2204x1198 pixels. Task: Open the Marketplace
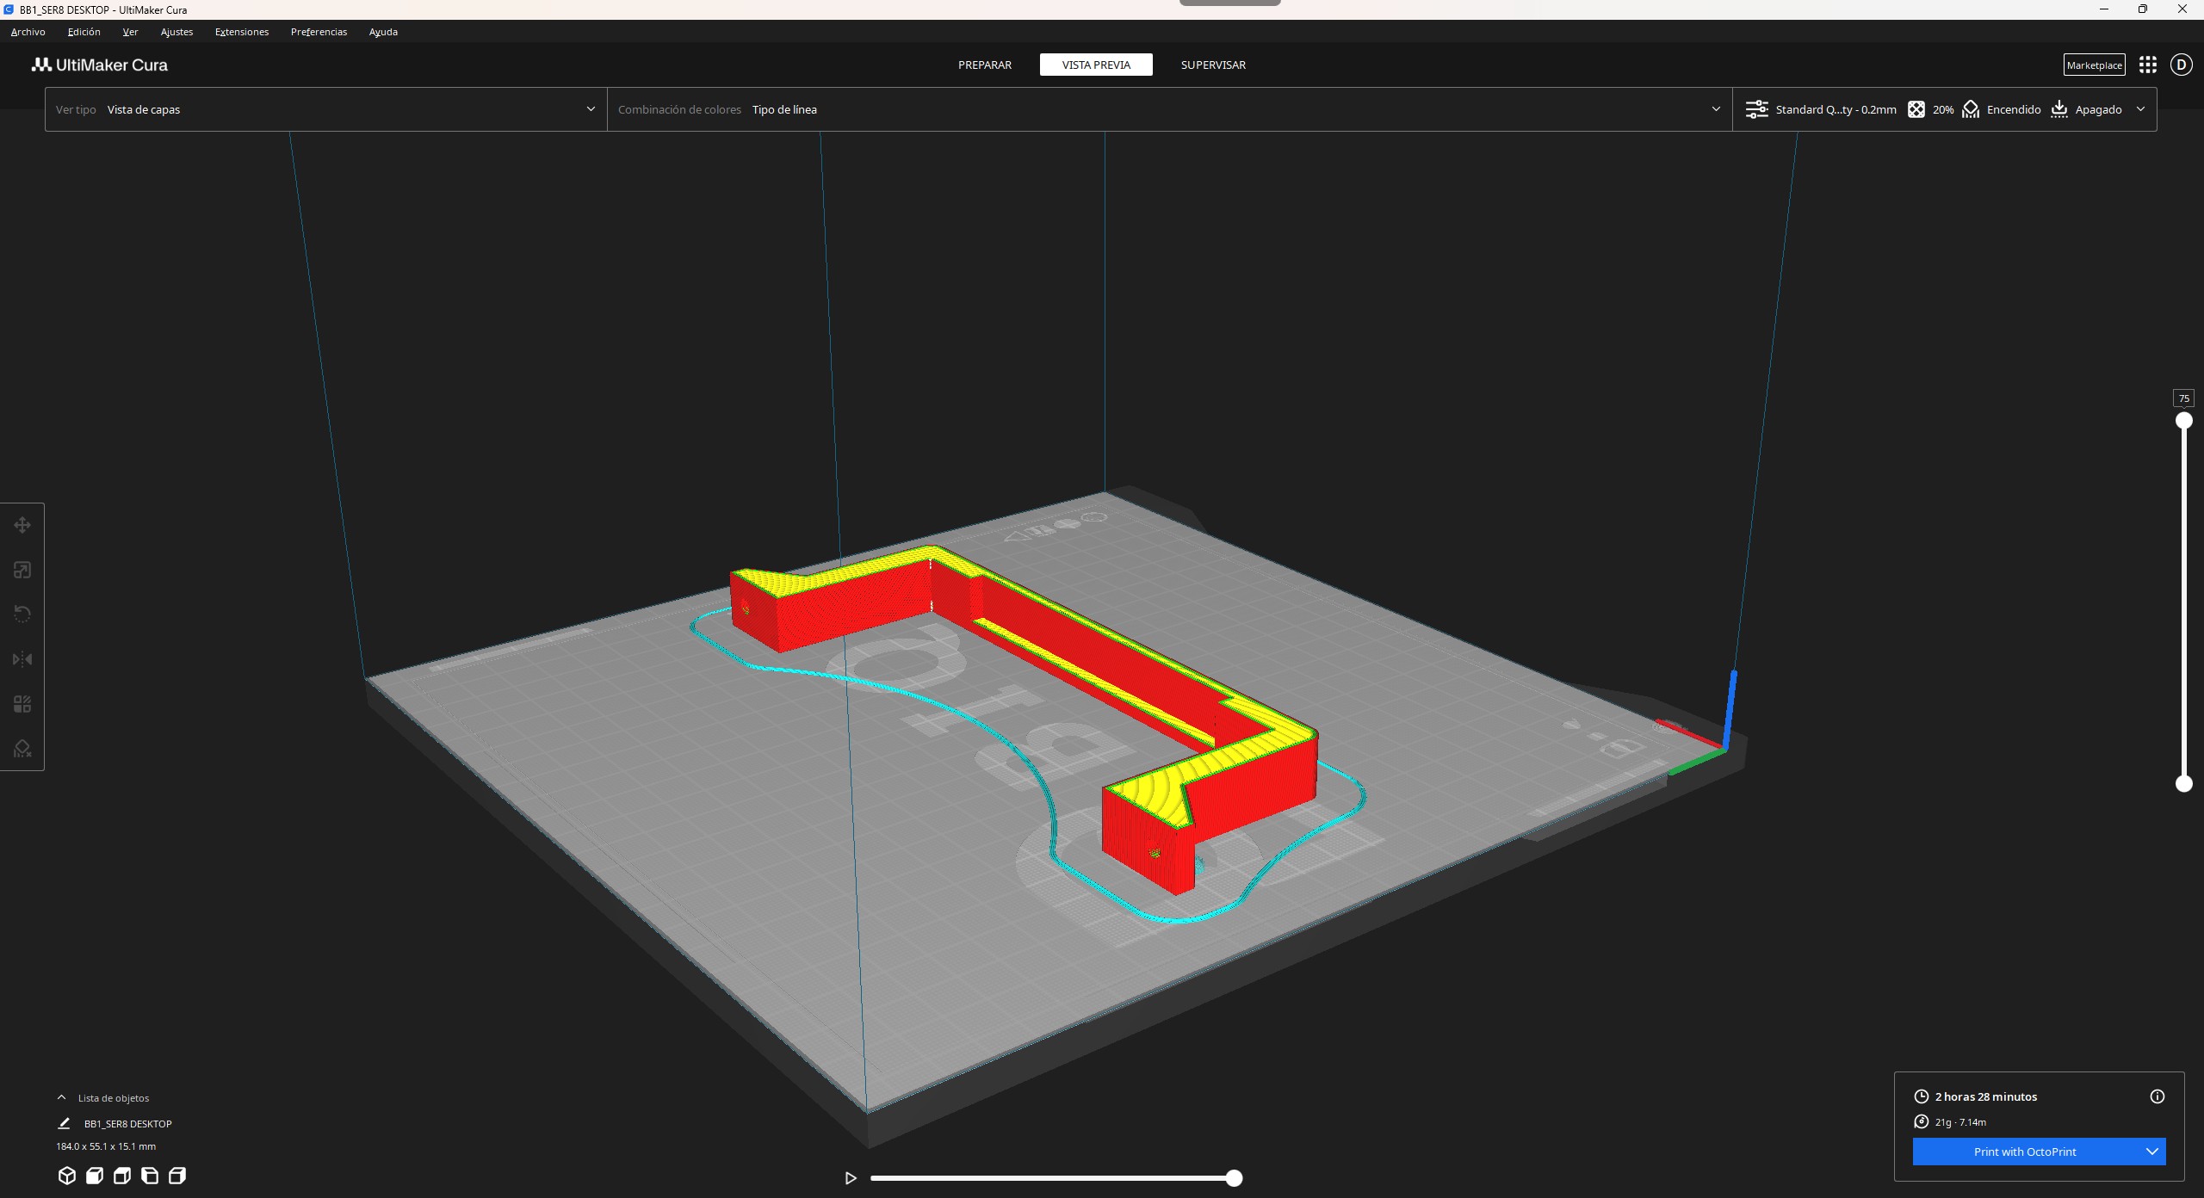tap(2094, 65)
